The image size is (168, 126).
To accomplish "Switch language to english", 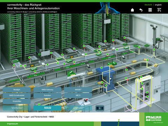I will point(158,5).
